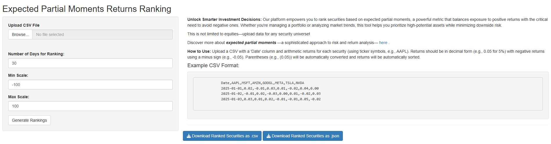Click download icon on the .csv button
The width and height of the screenshot is (551, 144).
189,136
